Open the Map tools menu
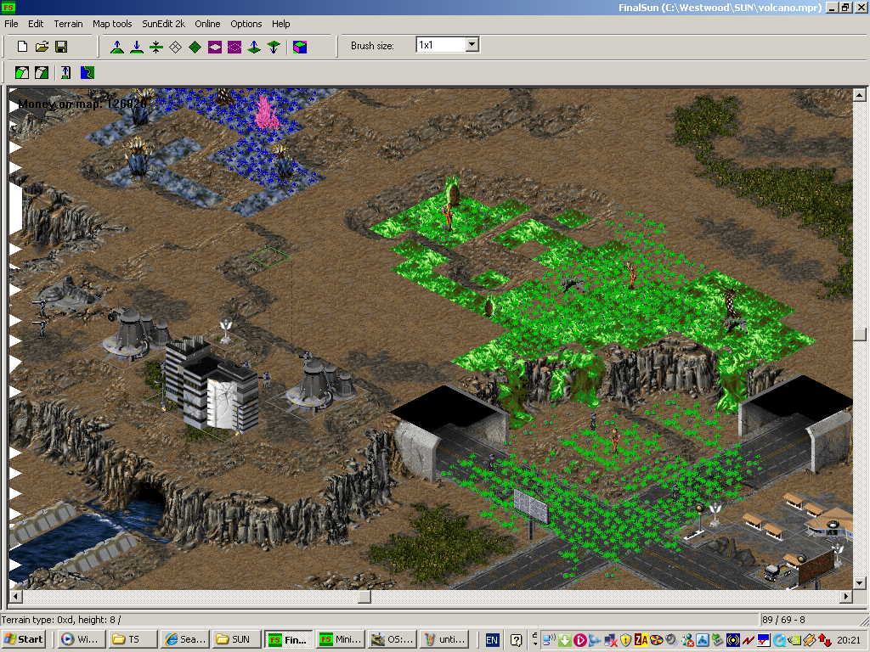This screenshot has width=870, height=652. coord(112,24)
